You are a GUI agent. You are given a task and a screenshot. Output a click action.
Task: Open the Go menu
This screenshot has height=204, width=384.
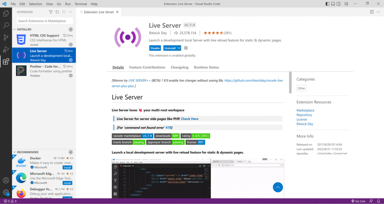click(59, 4)
